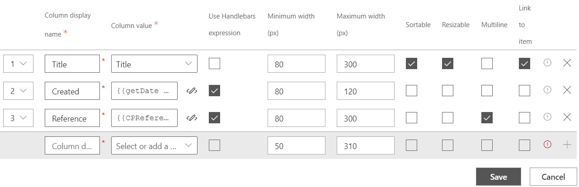The width and height of the screenshot is (579, 187).
Task: Open code editor for Reference column value
Action: 192,118
